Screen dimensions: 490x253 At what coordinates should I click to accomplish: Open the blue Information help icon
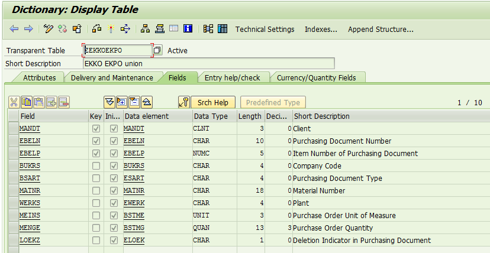(188, 29)
